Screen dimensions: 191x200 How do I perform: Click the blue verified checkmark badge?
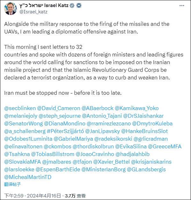tap(72, 5)
